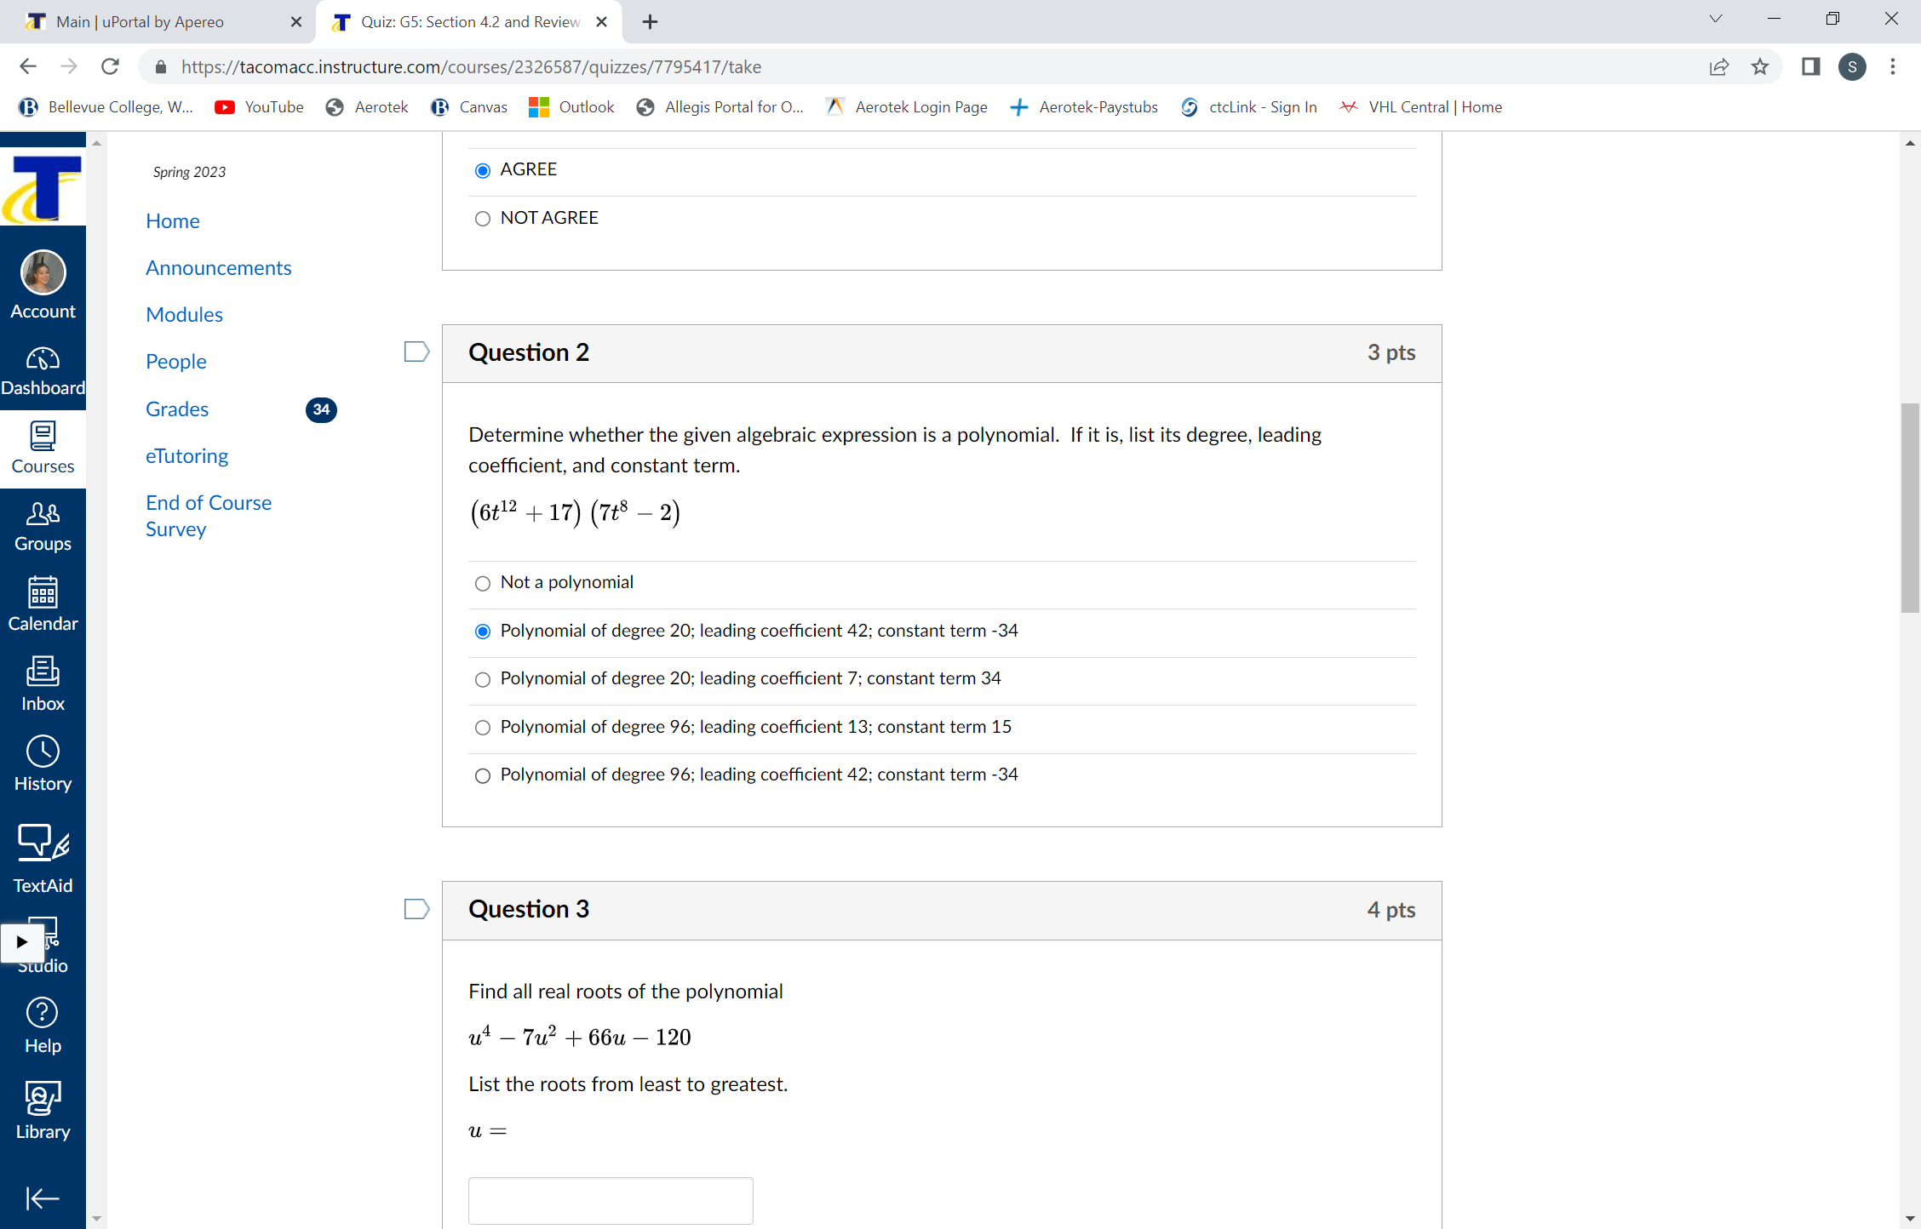Open the People course link
This screenshot has width=1921, height=1229.
[x=175, y=361]
